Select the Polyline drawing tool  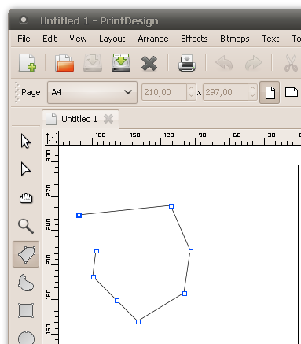pos(26,254)
